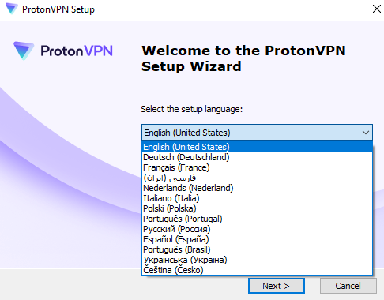Cancel the setup wizard
This screenshot has height=300, width=384.
[x=348, y=286]
